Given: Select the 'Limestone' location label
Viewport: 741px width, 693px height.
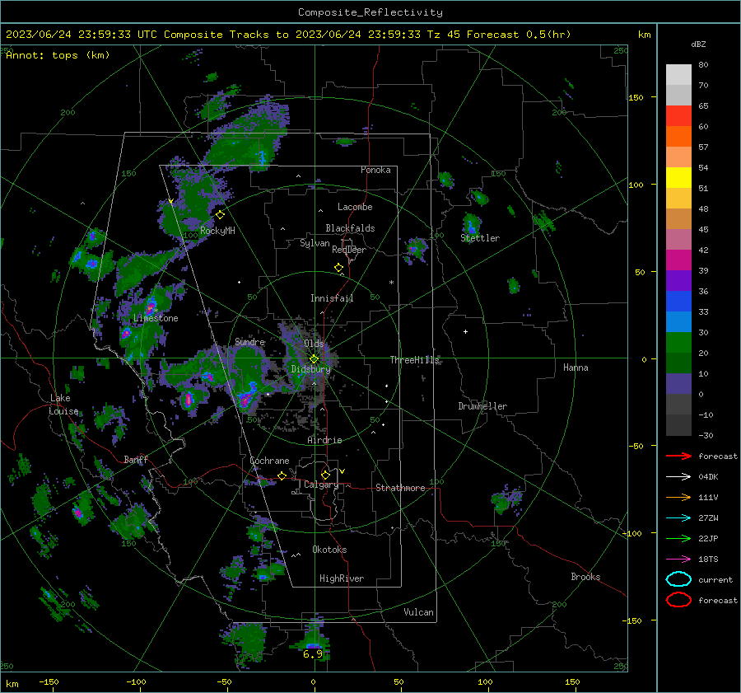Looking at the screenshot, I should pos(156,318).
